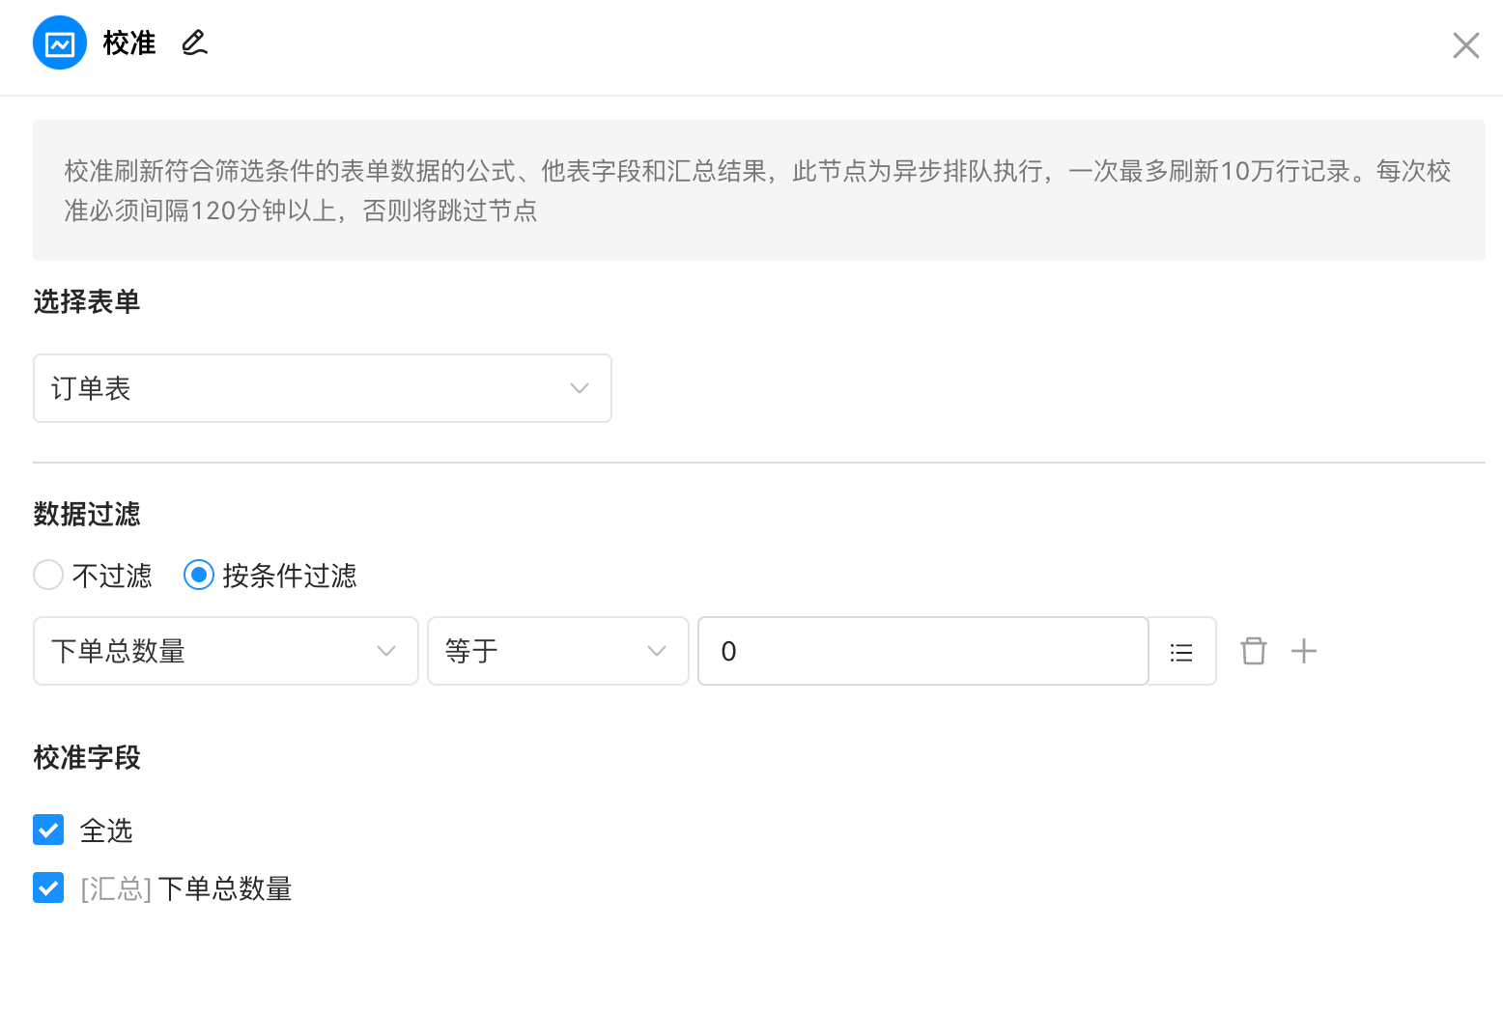1503x1014 pixels.
Task: Click the 校准字段 section heading
Action: 87,757
